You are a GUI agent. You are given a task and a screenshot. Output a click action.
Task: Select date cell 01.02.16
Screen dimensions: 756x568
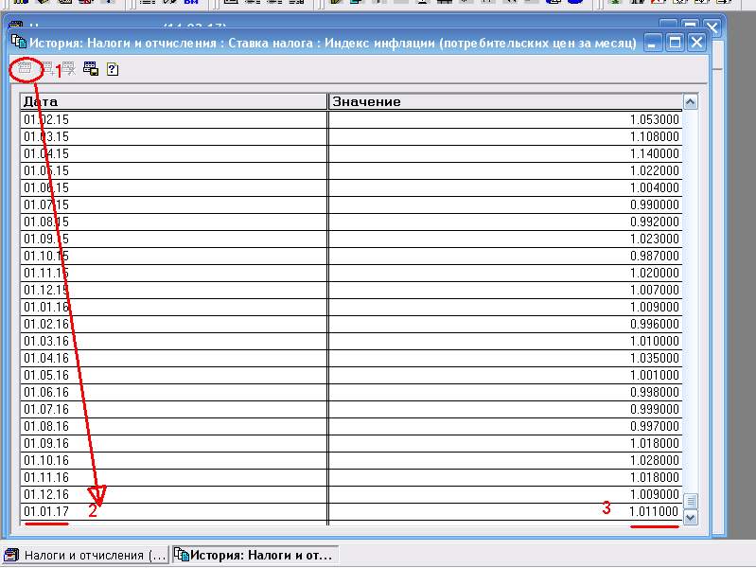pos(173,324)
